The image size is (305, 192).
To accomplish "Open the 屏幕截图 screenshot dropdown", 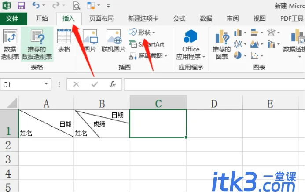I will click(x=148, y=56).
